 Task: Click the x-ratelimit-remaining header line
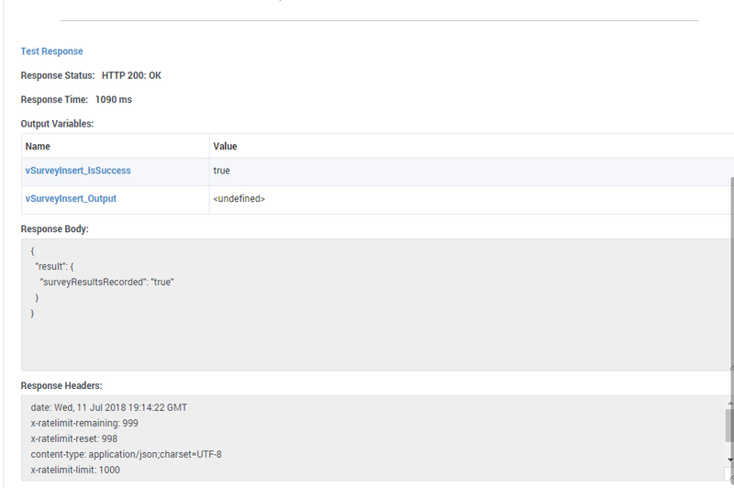[84, 423]
